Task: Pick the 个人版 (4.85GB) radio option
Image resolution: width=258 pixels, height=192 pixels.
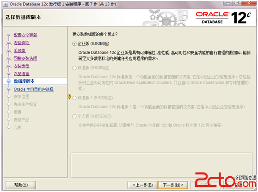Action: [74, 117]
